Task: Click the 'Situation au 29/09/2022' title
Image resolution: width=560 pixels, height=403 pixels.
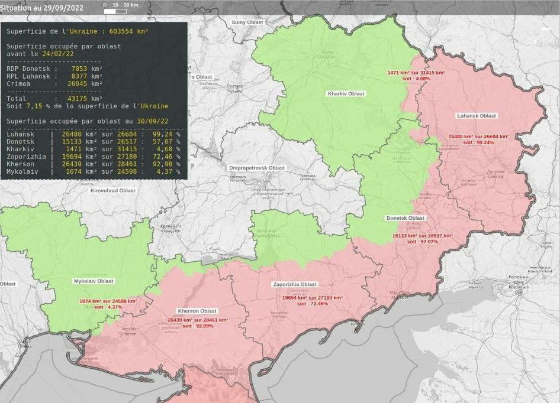Action: 42,8
